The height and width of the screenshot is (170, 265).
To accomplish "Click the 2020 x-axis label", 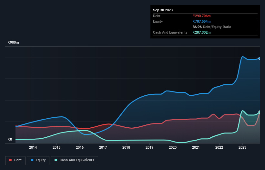I will click(173, 148).
